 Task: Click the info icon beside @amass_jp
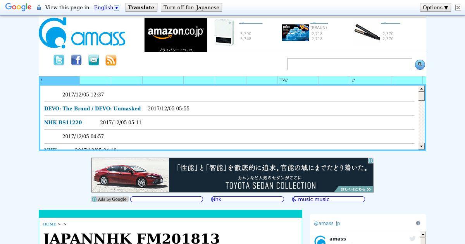coord(418,223)
